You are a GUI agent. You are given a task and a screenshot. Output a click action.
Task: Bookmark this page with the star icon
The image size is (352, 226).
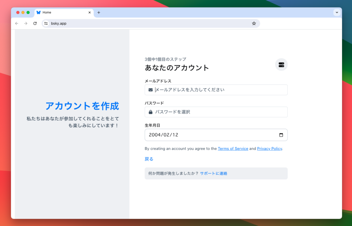pos(254,23)
